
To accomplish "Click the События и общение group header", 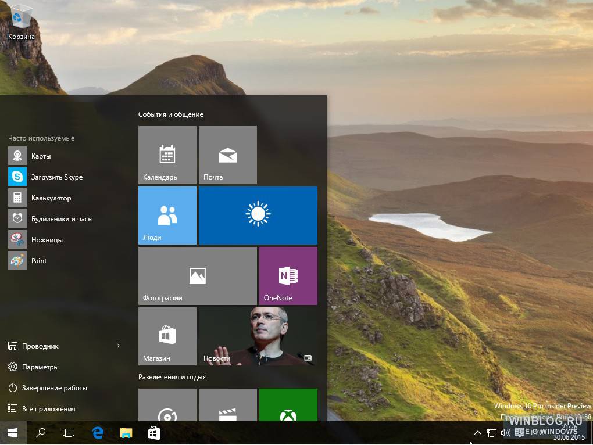I will [171, 114].
